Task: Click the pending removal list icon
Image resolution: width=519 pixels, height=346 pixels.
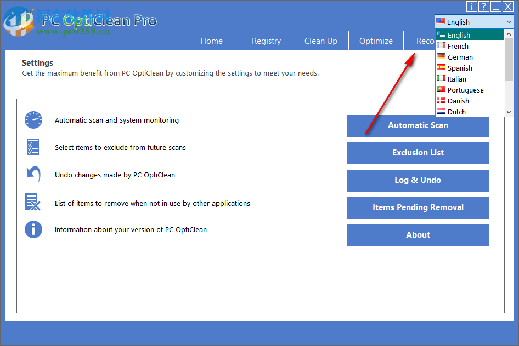Action: click(33, 201)
